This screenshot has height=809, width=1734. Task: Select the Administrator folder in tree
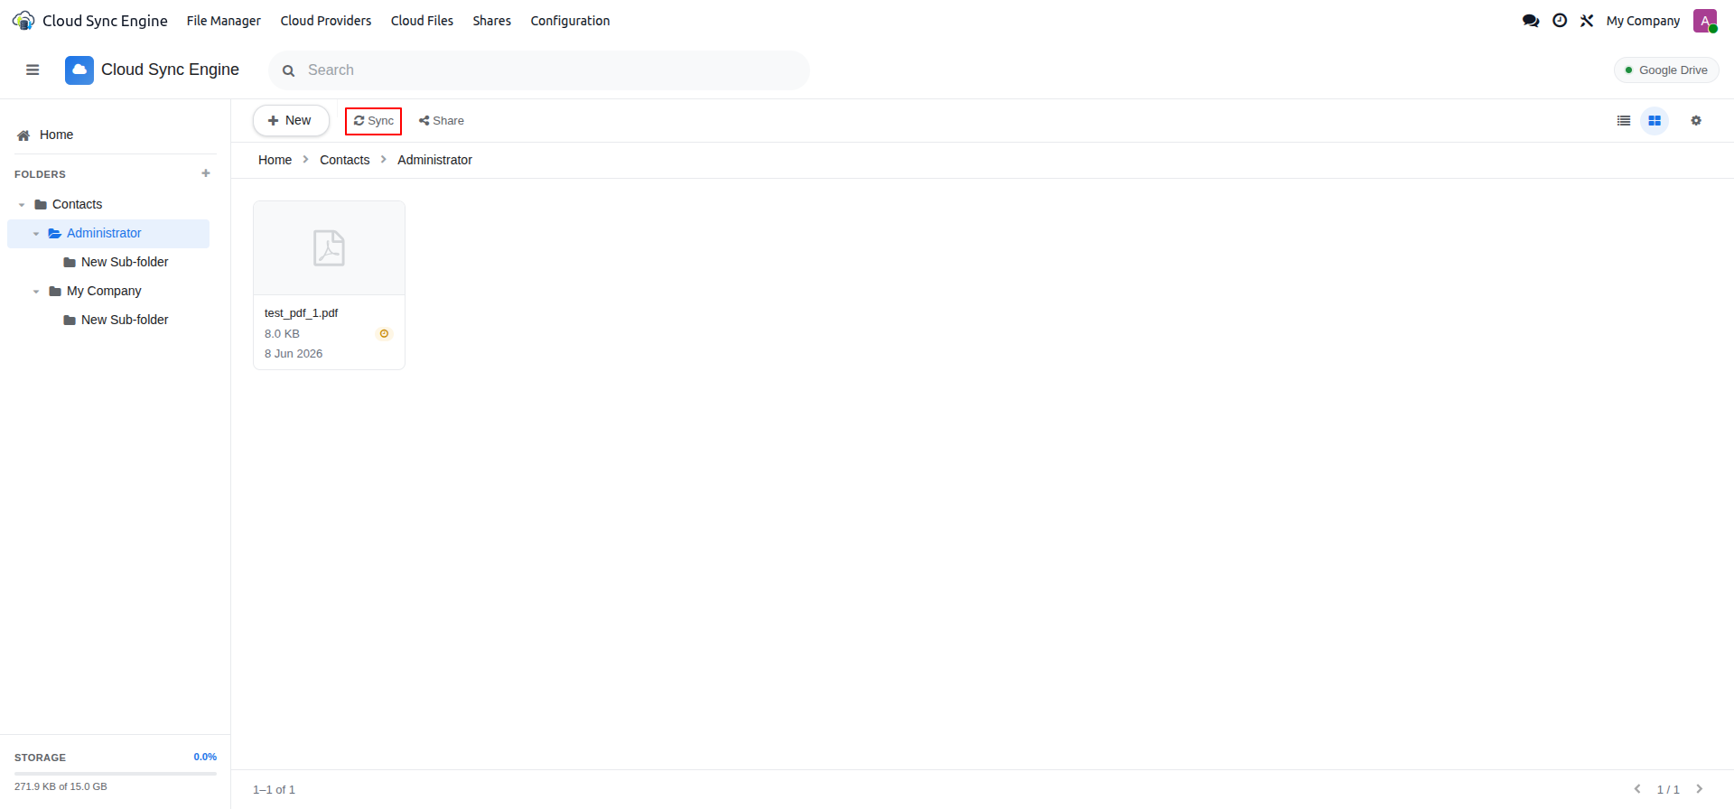[108, 234]
